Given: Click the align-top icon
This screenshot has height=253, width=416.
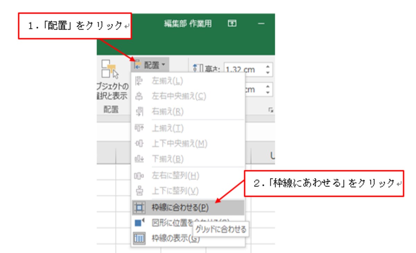Looking at the screenshot, I should click(x=139, y=128).
